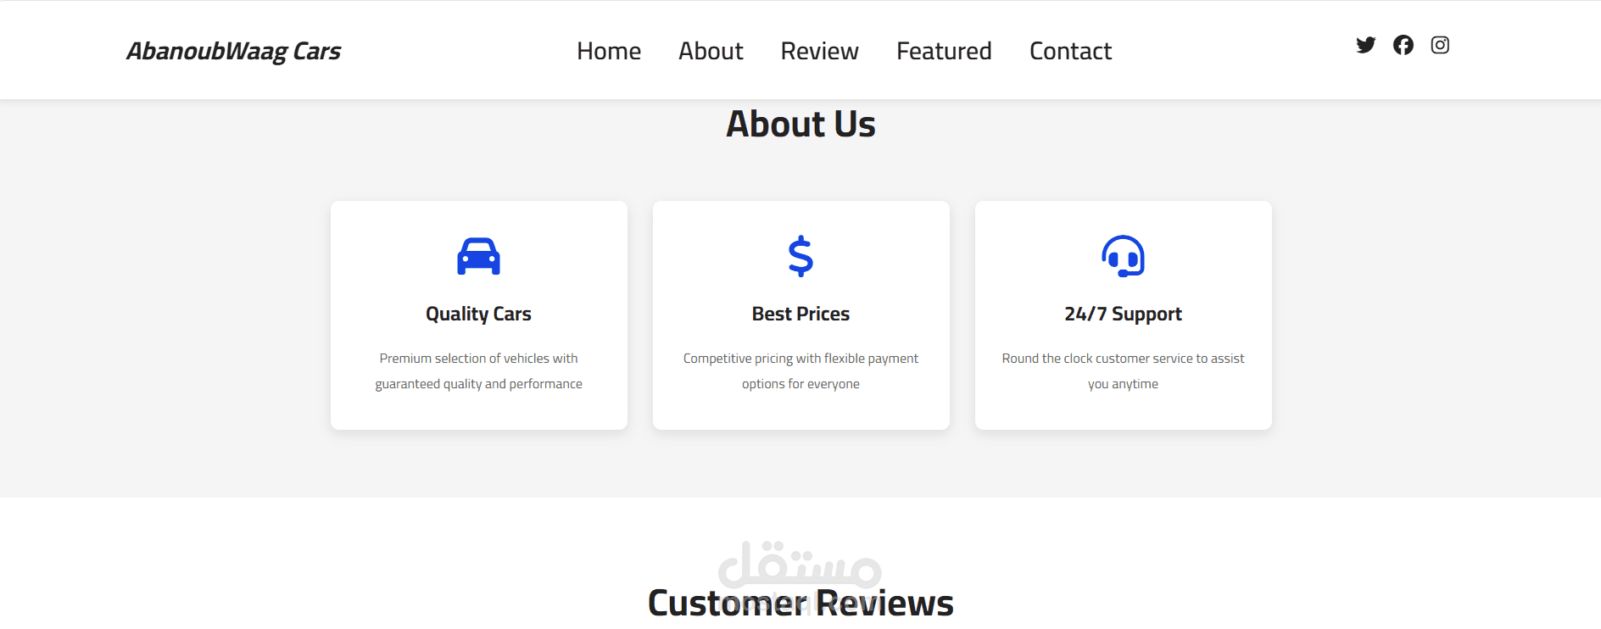
Task: Open the Contact nav link
Action: tap(1070, 51)
